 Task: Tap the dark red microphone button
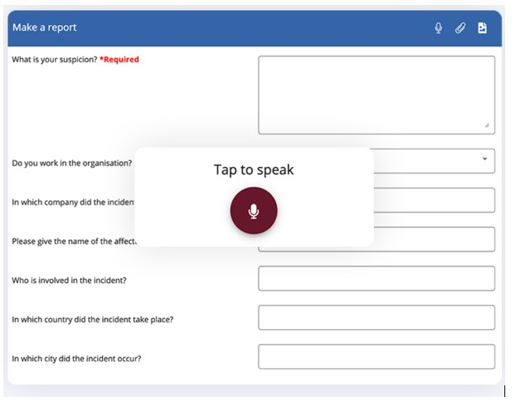click(254, 211)
